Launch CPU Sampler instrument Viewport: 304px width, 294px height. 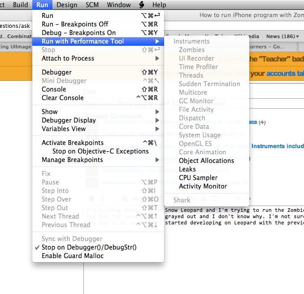pos(207,178)
